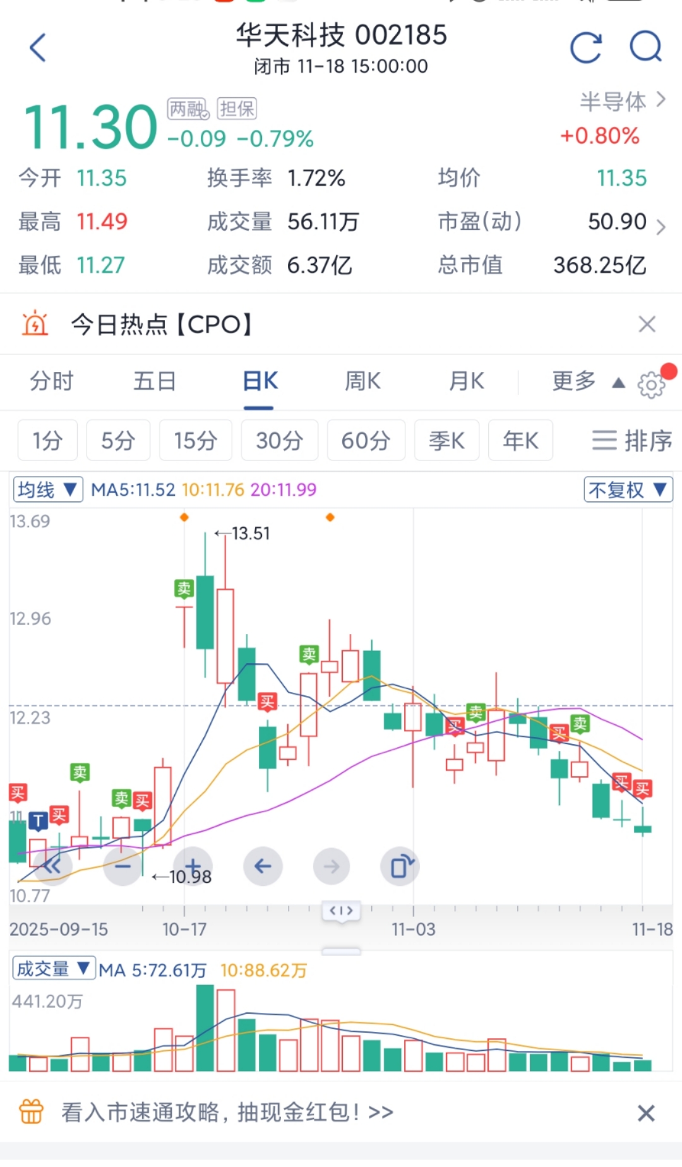Move chart left with left arrow
Viewport: 682px width, 1167px height.
[x=263, y=866]
